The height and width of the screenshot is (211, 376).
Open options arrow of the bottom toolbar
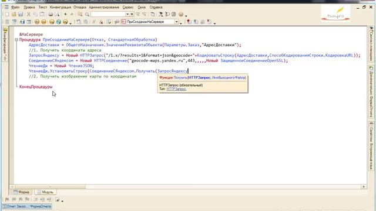62,201
